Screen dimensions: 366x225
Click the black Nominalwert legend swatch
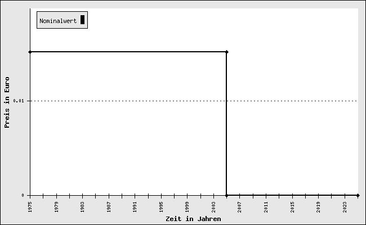click(x=82, y=20)
